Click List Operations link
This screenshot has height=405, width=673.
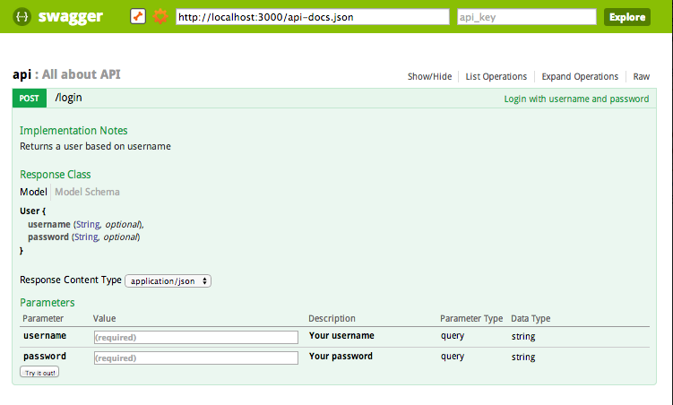click(496, 76)
